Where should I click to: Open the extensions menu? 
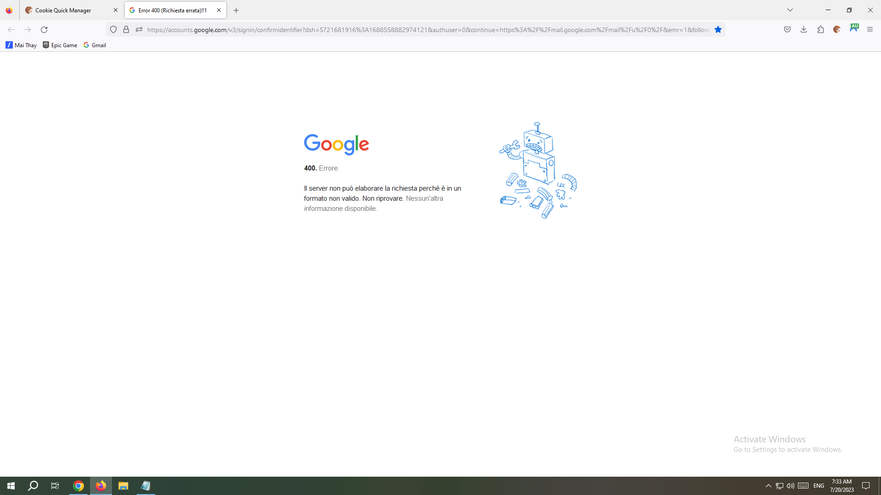820,30
